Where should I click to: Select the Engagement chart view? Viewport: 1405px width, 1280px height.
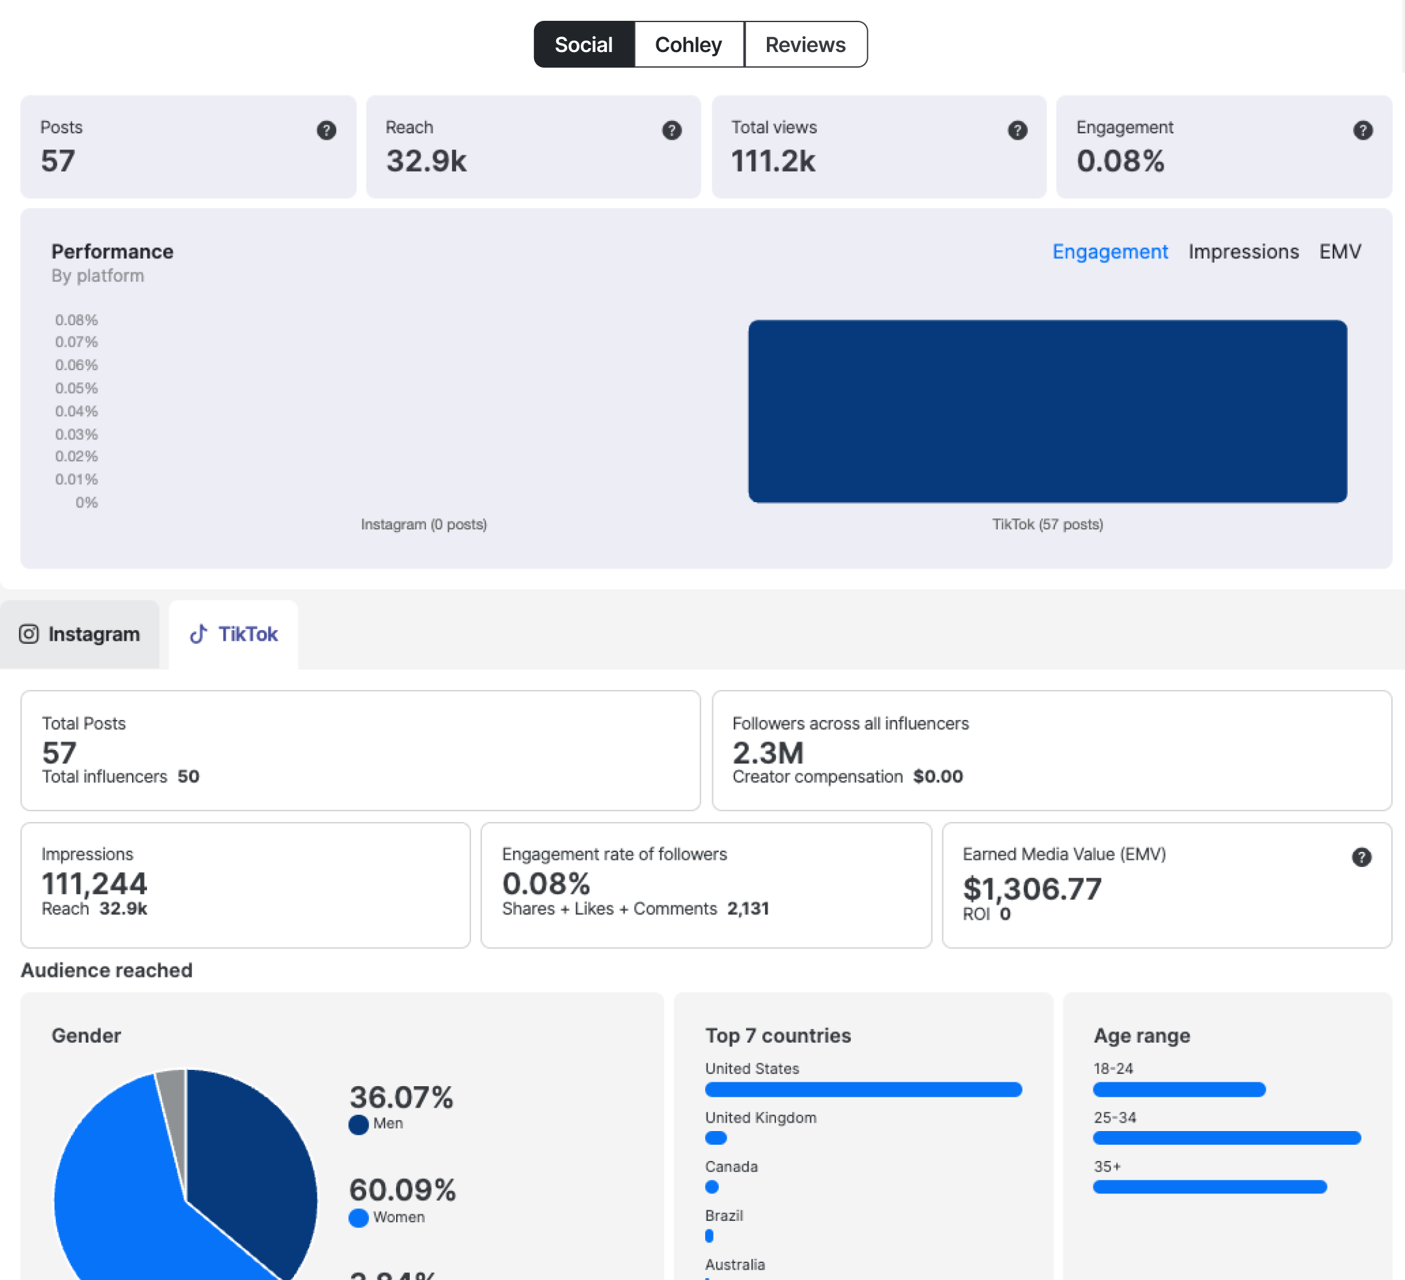(1110, 252)
